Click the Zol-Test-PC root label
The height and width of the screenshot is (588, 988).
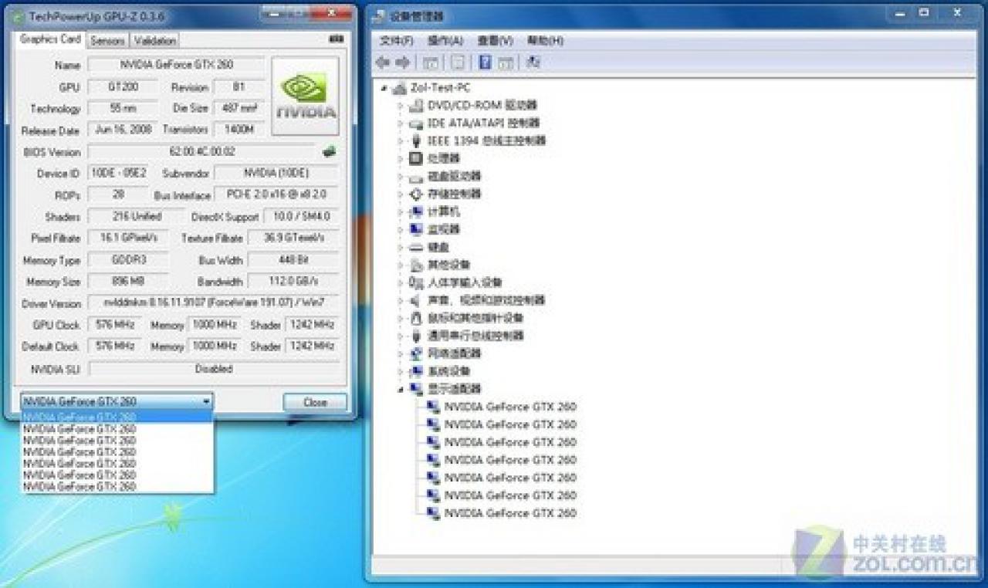[x=441, y=88]
